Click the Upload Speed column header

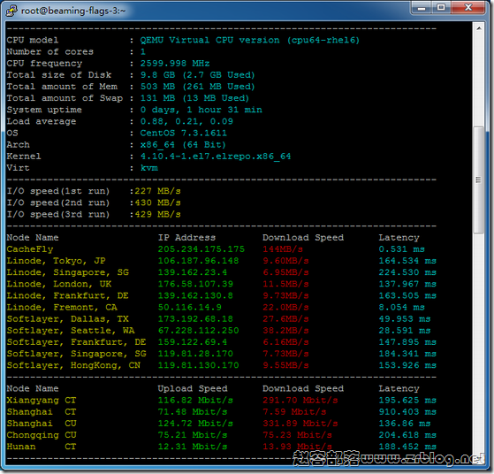click(x=193, y=389)
